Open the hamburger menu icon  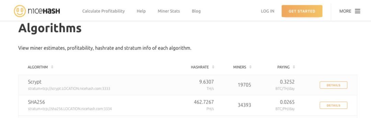point(358,11)
